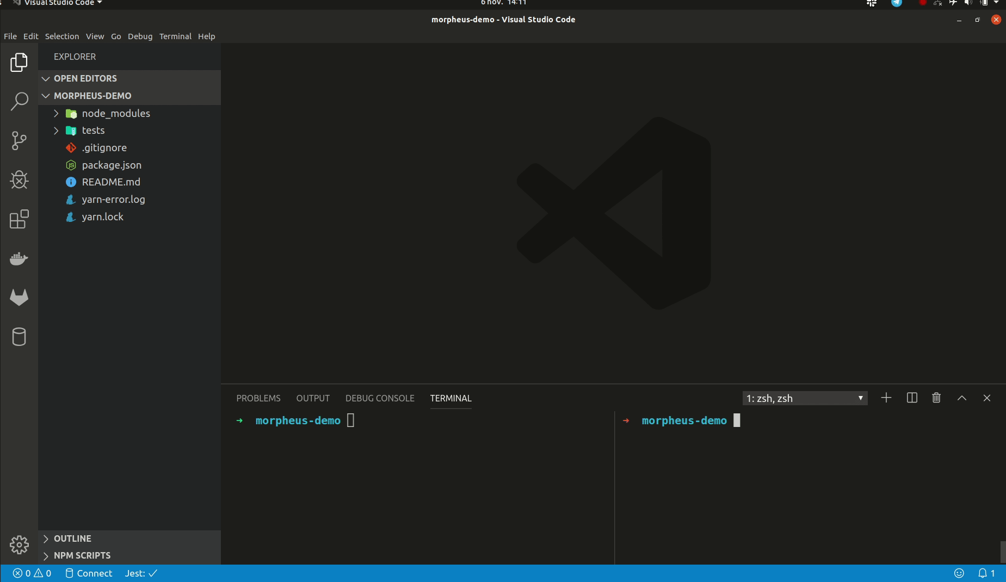Maximize panel with up chevron
Viewport: 1006px width, 582px height.
coord(962,398)
